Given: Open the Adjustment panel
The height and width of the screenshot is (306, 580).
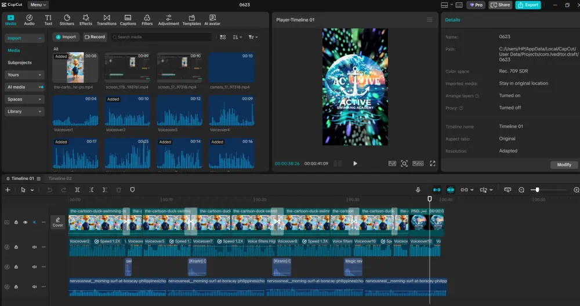Looking at the screenshot, I should click(x=169, y=20).
